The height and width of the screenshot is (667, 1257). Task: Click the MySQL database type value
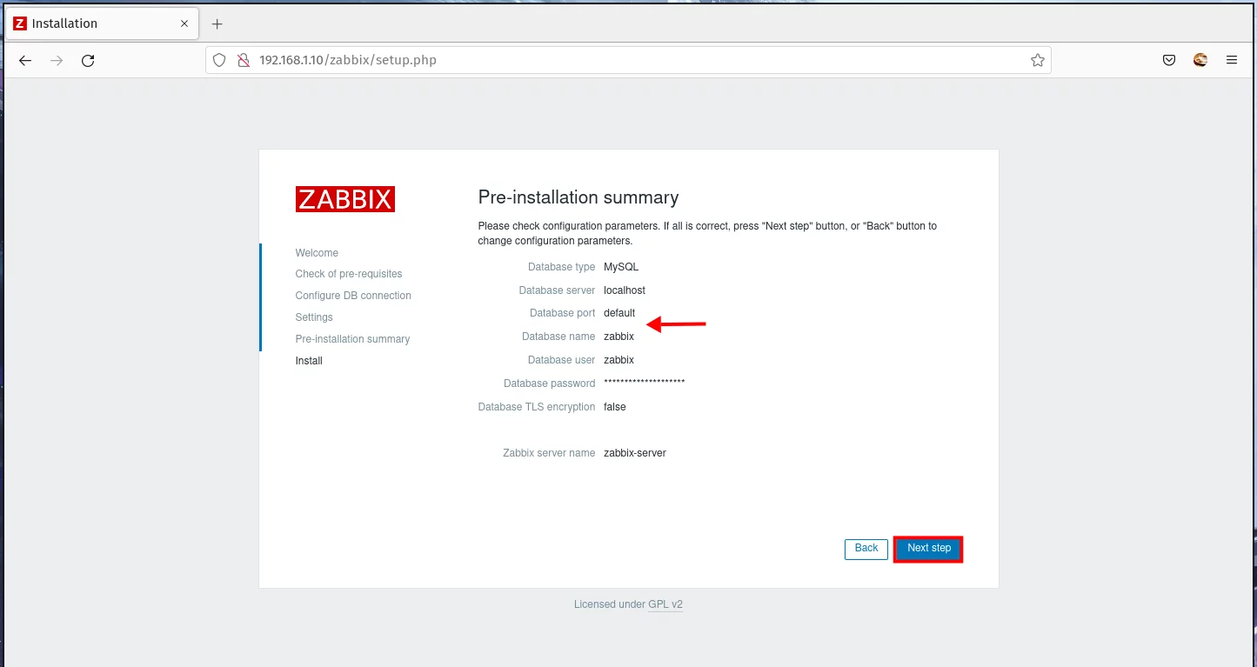[x=621, y=267]
